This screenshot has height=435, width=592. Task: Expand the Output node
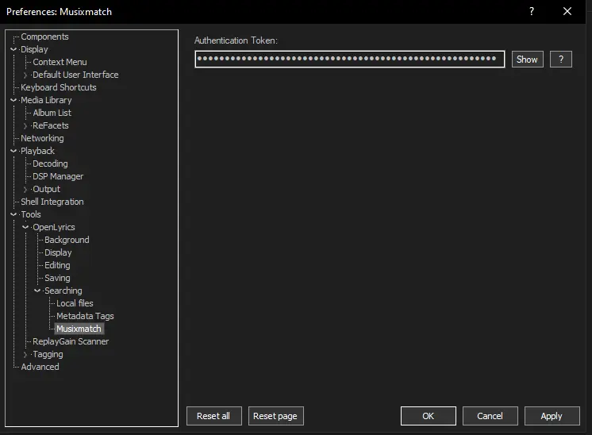(25, 189)
